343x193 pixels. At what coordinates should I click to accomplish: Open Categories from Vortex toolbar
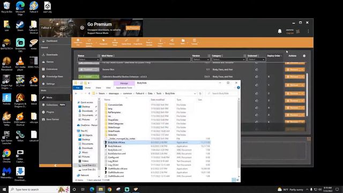coord(103,42)
